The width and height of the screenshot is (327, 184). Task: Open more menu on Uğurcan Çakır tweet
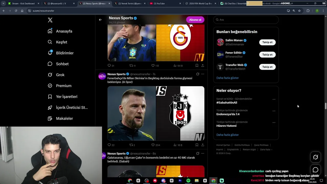click(x=203, y=154)
